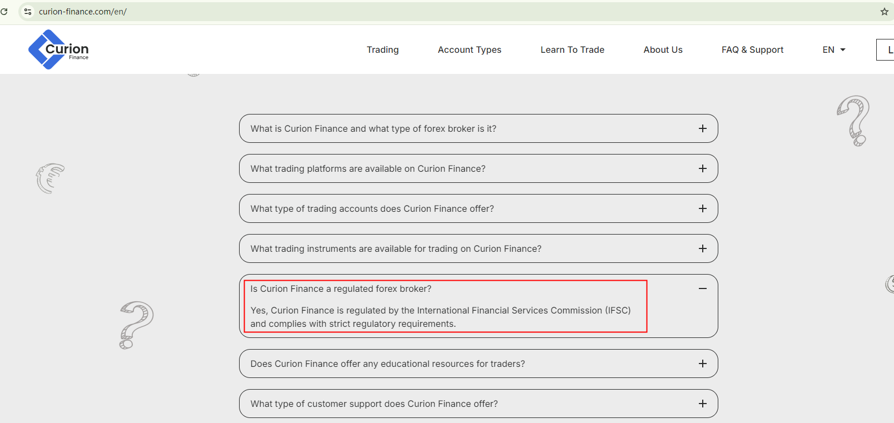Image resolution: width=894 pixels, height=423 pixels.
Task: Open the EN language dropdown
Action: click(833, 49)
